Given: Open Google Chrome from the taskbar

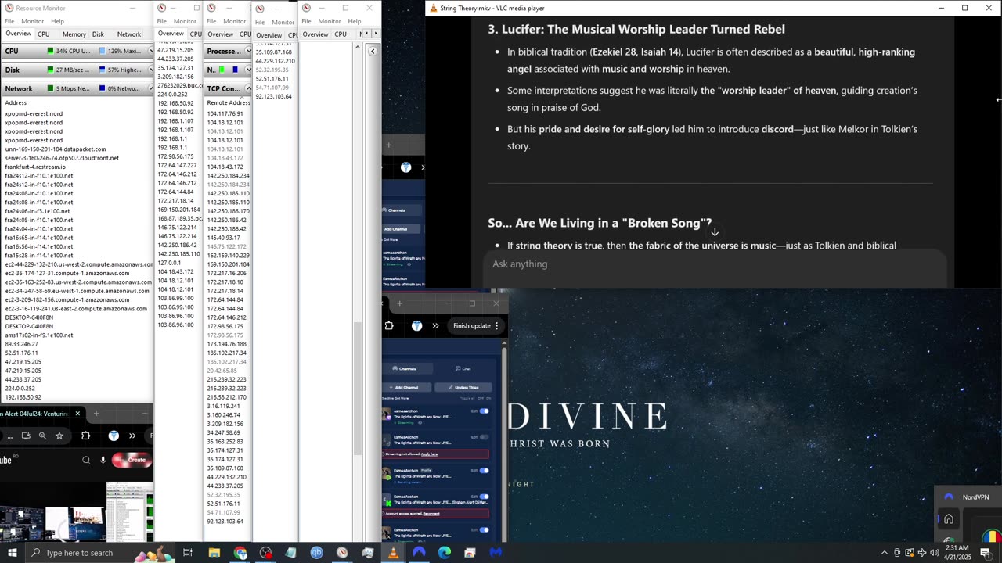Looking at the screenshot, I should pyautogui.click(x=240, y=552).
